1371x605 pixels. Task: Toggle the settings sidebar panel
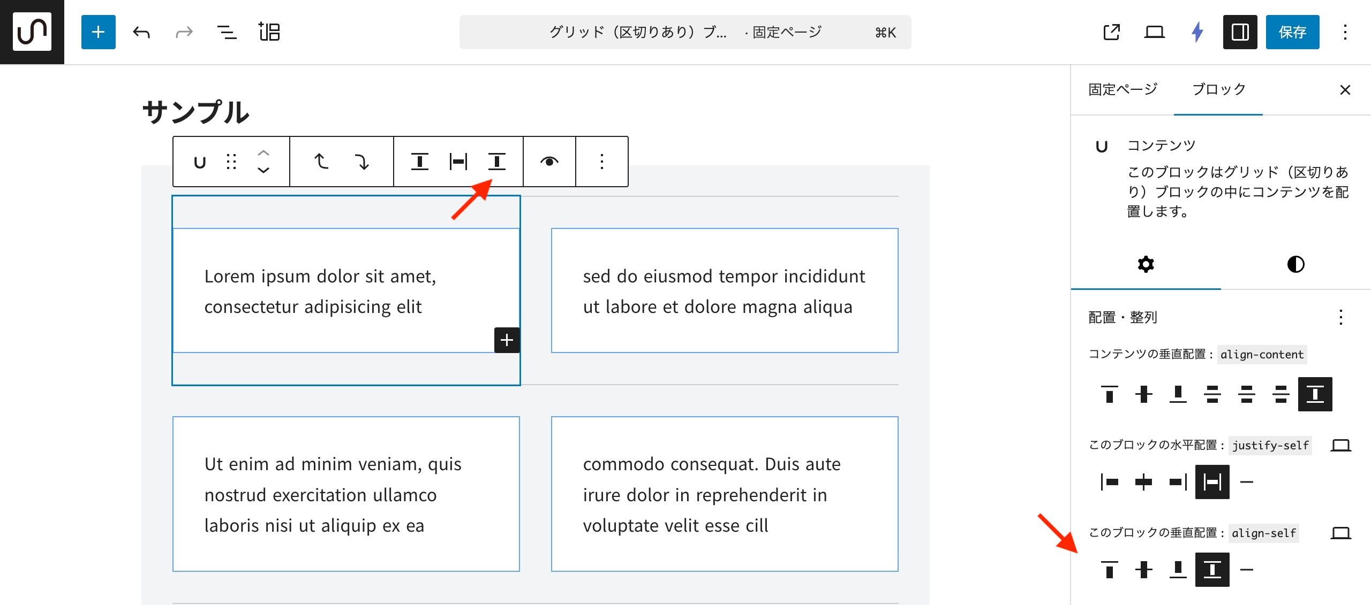pos(1240,32)
